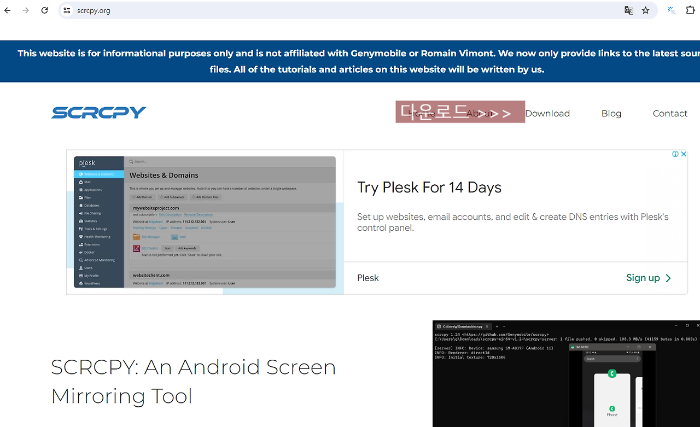Click the SCRCPY logo
Viewport: 700px width, 427px height.
(x=99, y=113)
